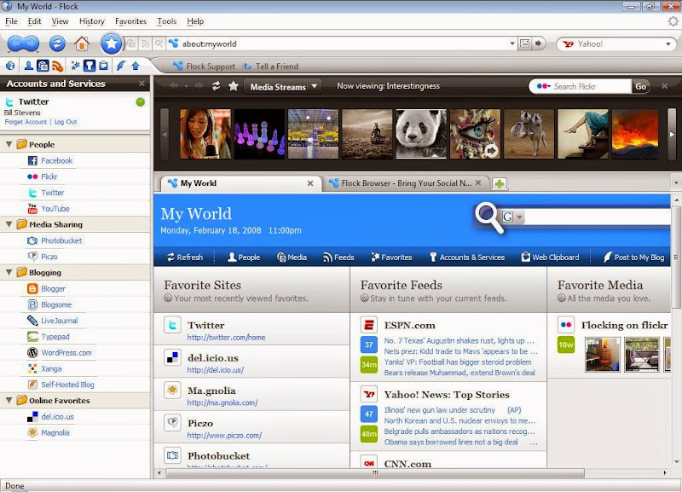Open the tab list dropdown arrow
This screenshot has width=682, height=492.
[676, 183]
